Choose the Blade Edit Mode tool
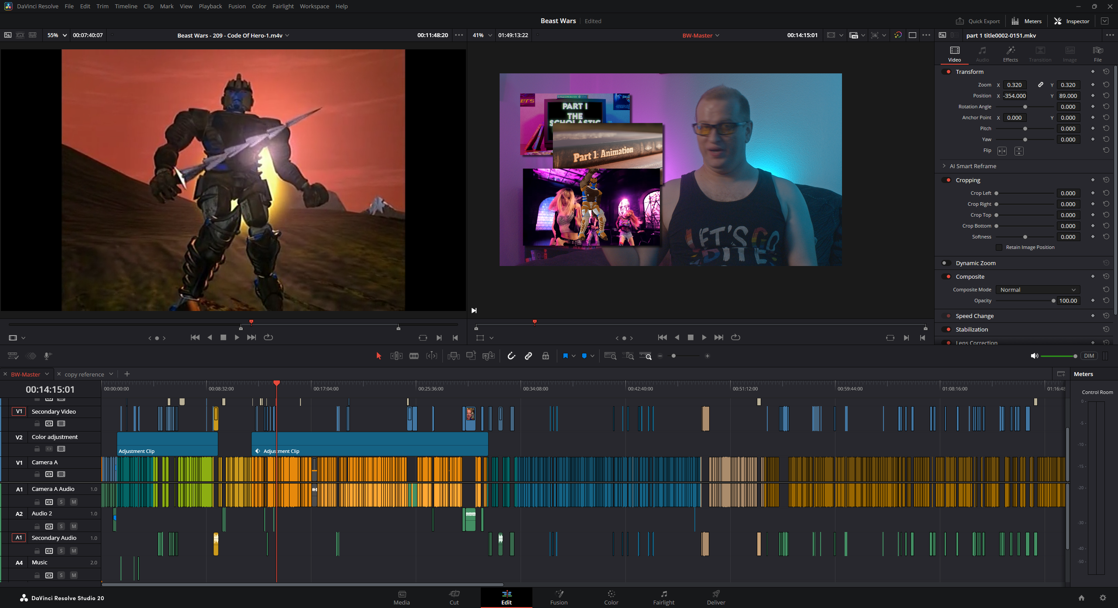Image resolution: width=1118 pixels, height=608 pixels. (414, 356)
